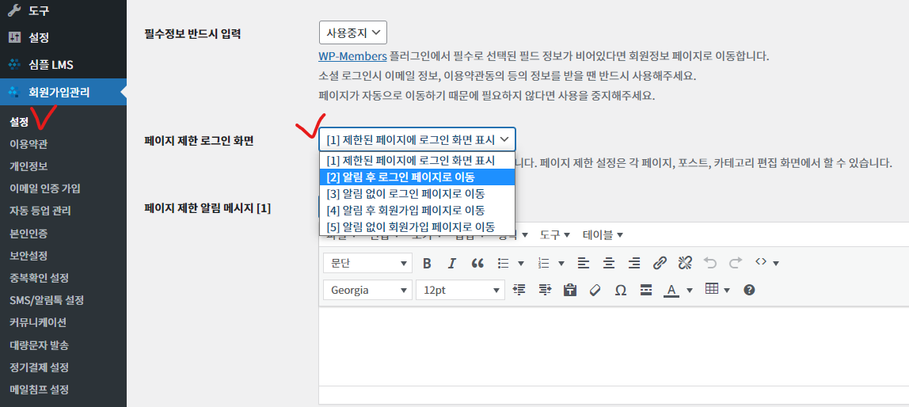Go to 정기결제 설정 submenu
The height and width of the screenshot is (407, 909).
tap(40, 367)
